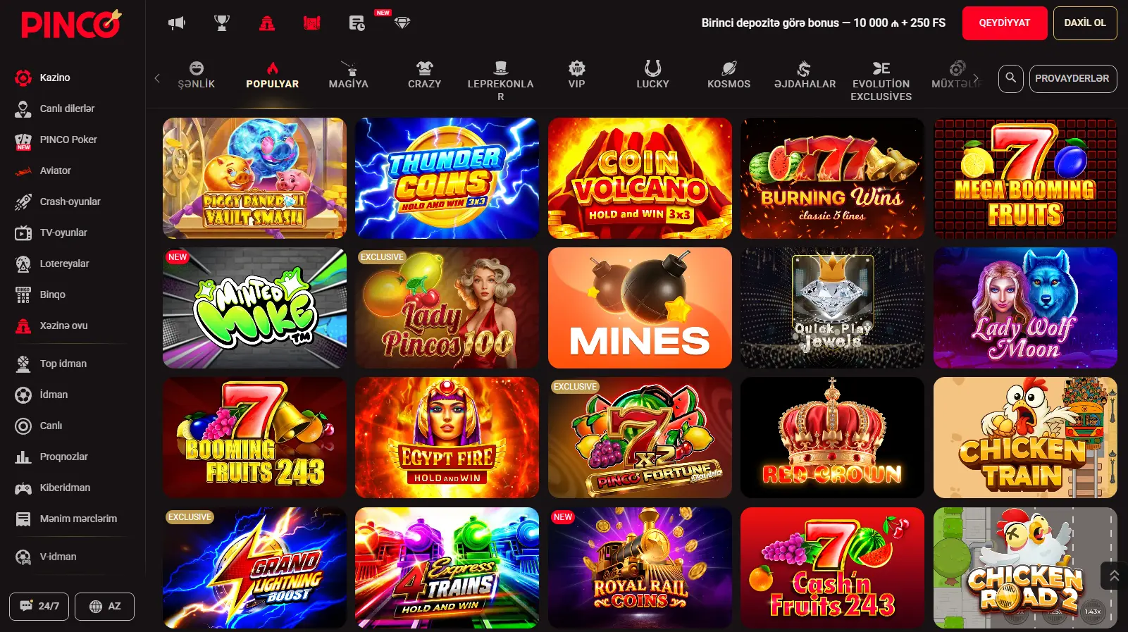1128x632 pixels.
Task: Click the red treasure chest icon in header
Action: coord(267,23)
